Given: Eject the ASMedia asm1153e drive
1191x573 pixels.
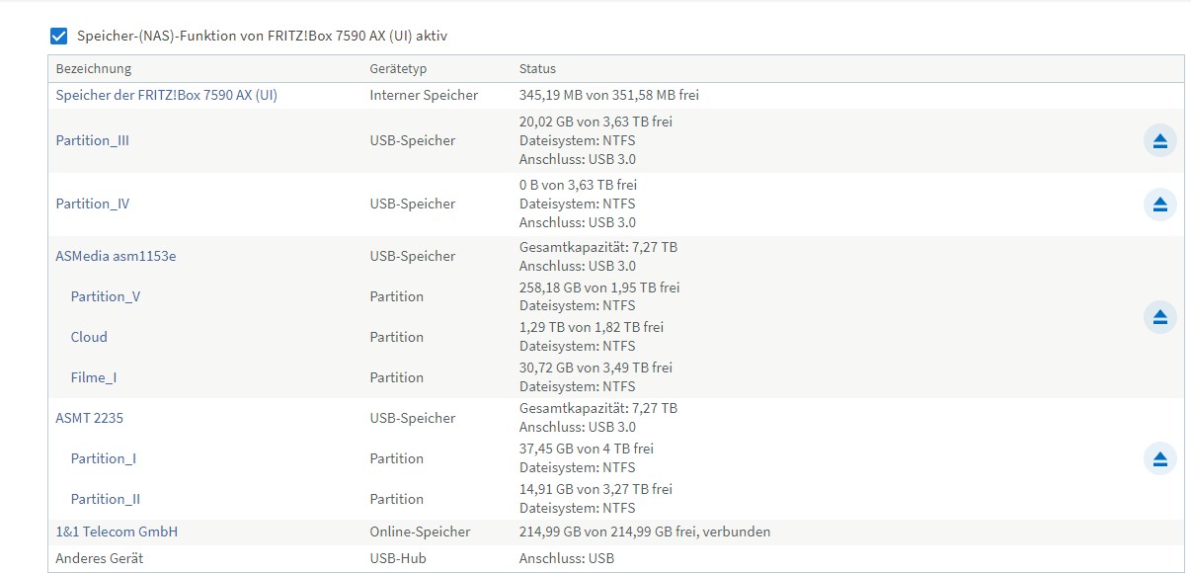Looking at the screenshot, I should pos(1160,316).
